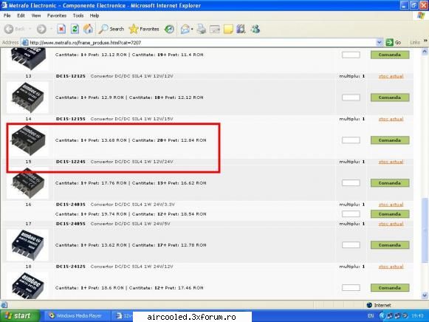Click the Print toolbar icon
The image size is (429, 322).
click(x=202, y=29)
